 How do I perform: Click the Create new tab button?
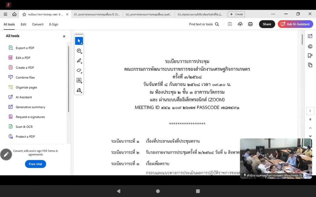(236, 14)
